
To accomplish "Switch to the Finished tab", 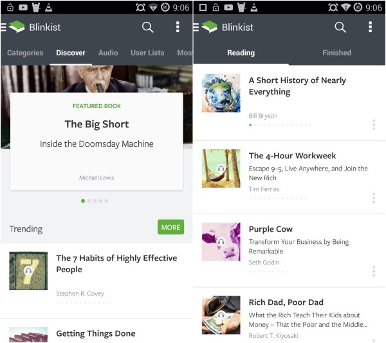I will click(336, 53).
